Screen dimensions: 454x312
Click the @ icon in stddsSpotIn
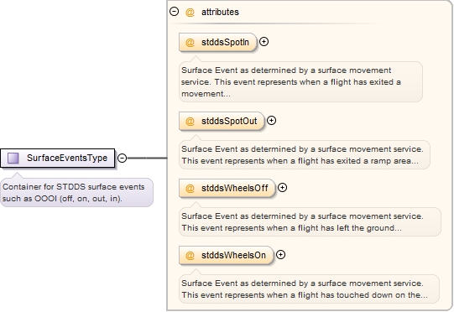pyautogui.click(x=190, y=43)
